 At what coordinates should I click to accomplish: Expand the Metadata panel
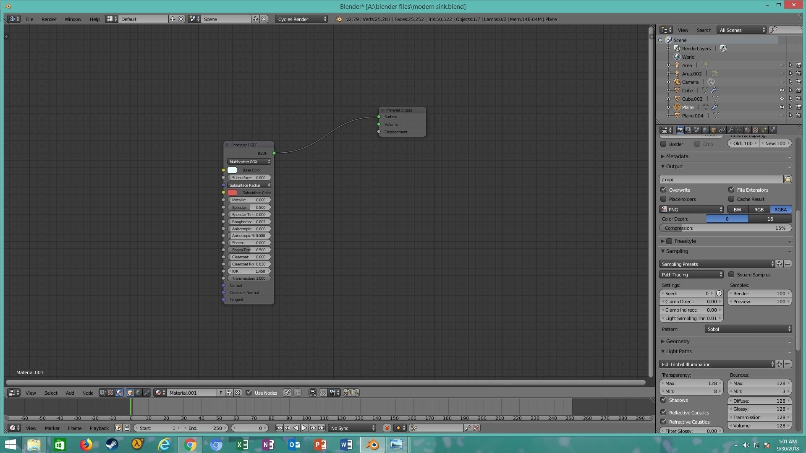(677, 156)
